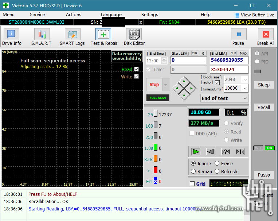Image resolution: width=278 pixels, height=221 pixels.
Task: Click the down arrow on navigation diamond
Action: [184, 96]
